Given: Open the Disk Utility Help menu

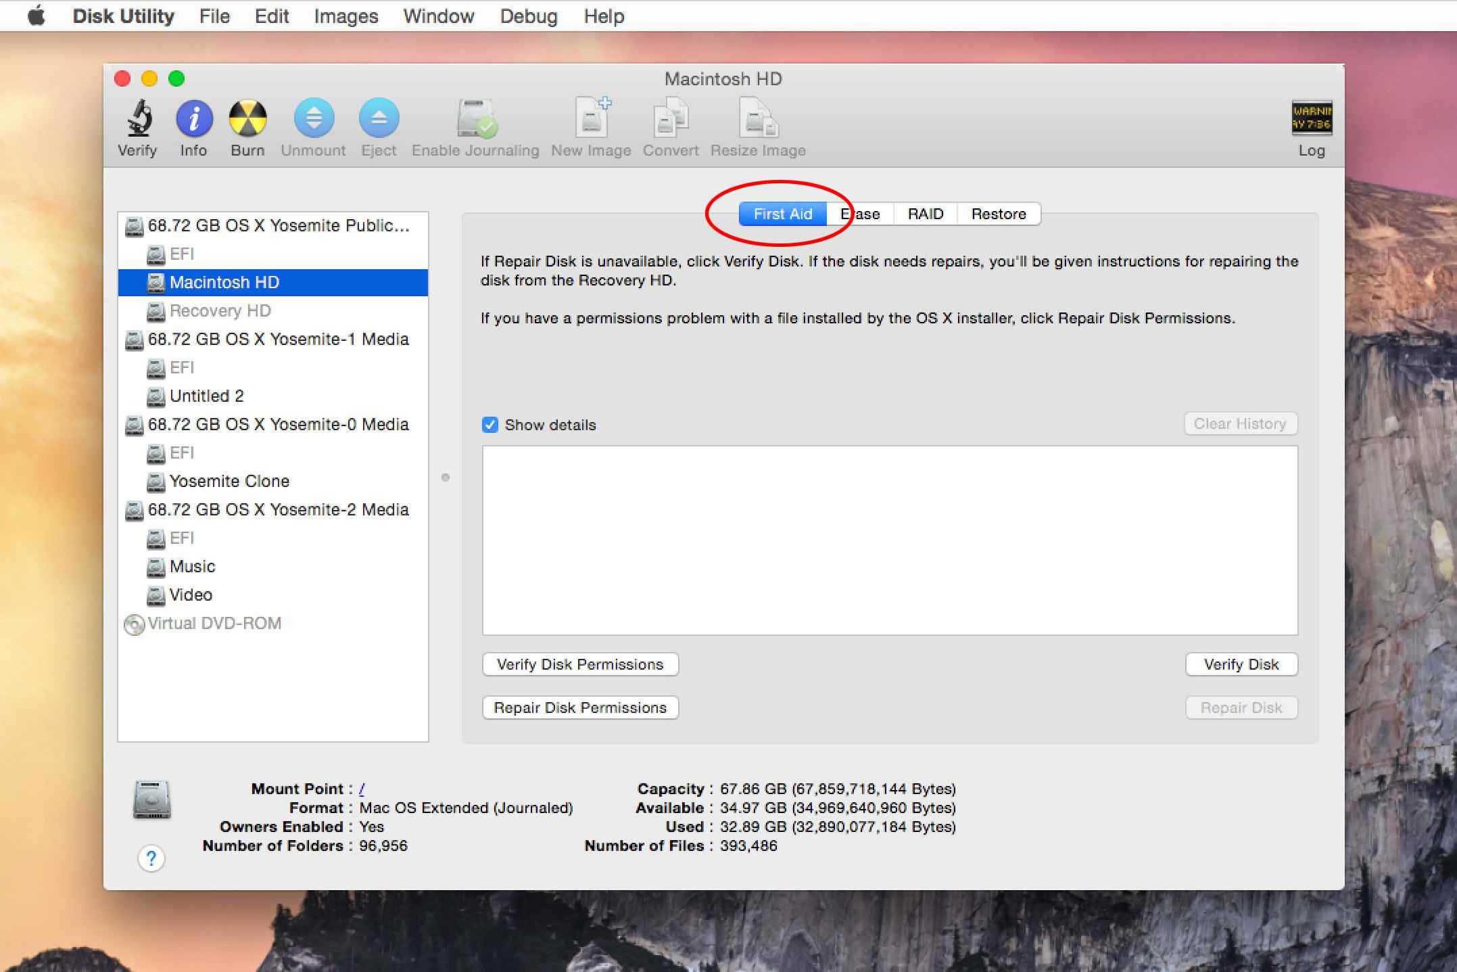Looking at the screenshot, I should tap(606, 15).
